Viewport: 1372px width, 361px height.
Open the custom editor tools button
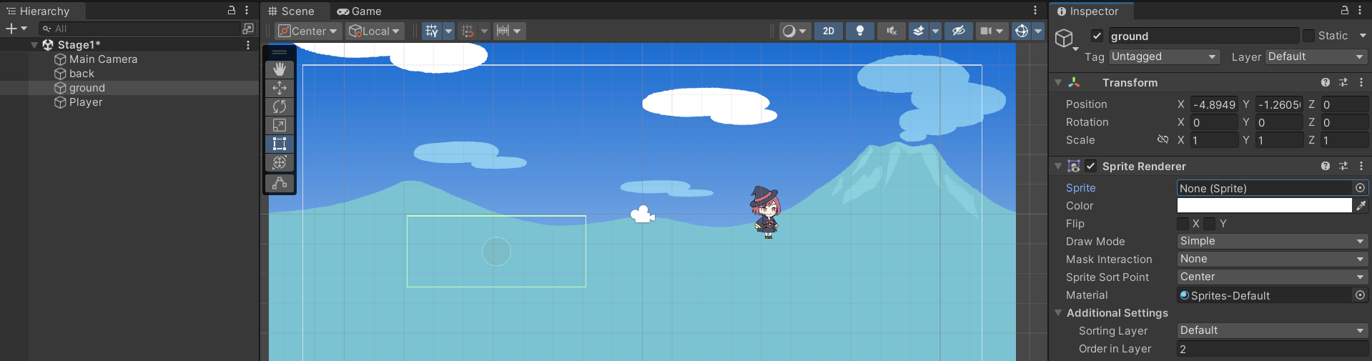pos(280,183)
